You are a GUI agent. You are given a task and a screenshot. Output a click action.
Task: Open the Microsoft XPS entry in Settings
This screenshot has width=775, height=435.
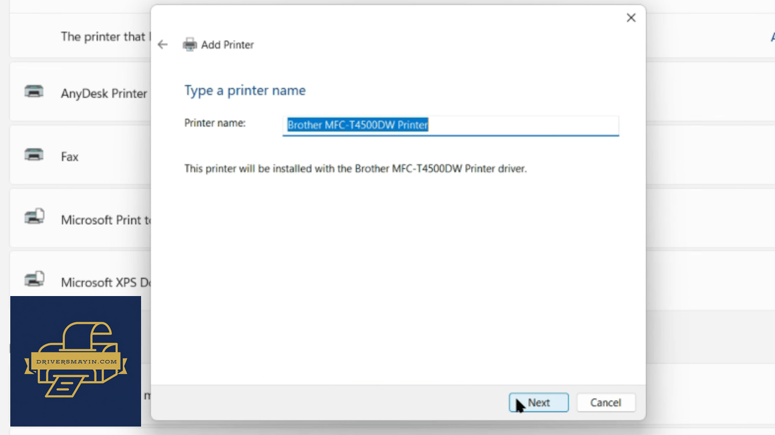[106, 282]
